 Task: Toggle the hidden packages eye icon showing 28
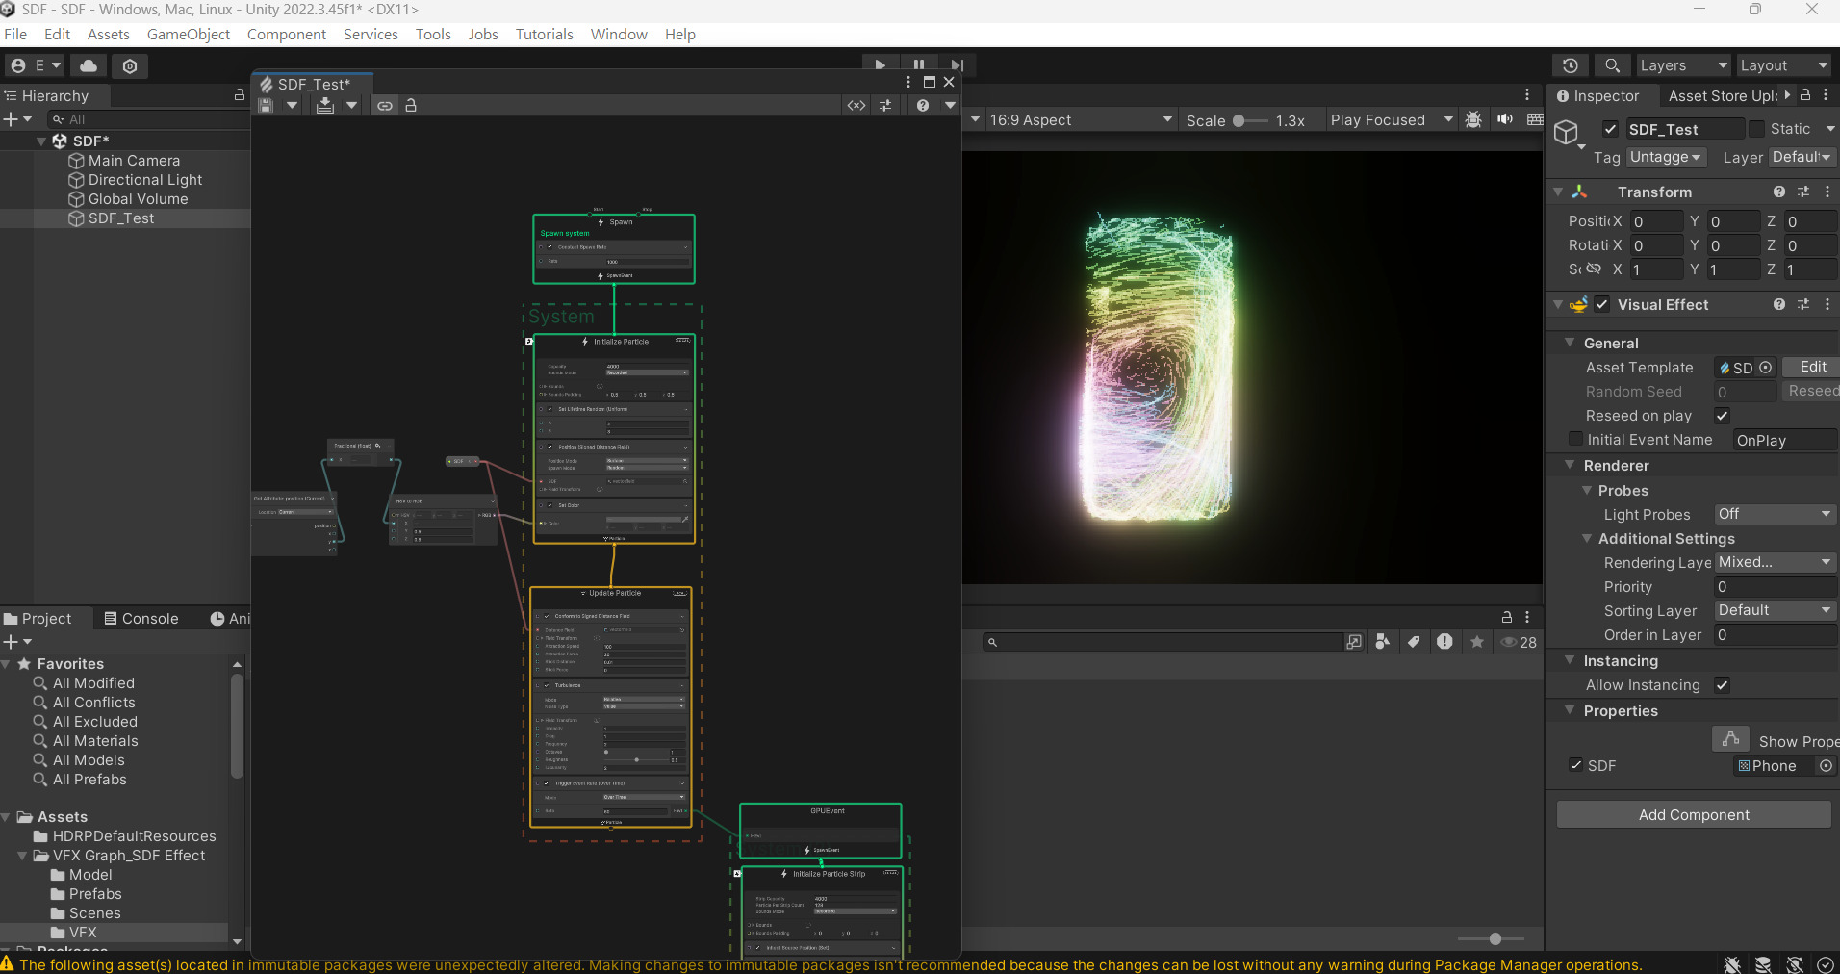[1520, 642]
